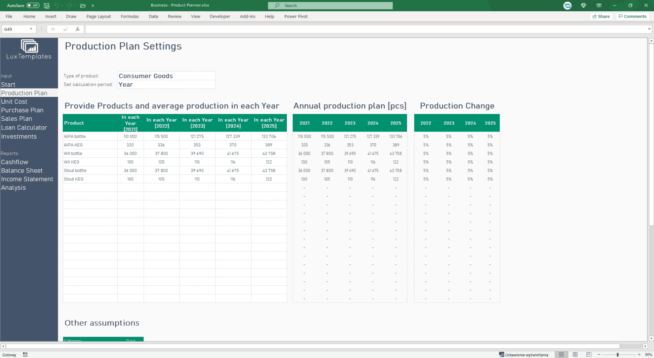This screenshot has width=654, height=358.
Task: Open the Data ribbon tab
Action: tap(153, 16)
